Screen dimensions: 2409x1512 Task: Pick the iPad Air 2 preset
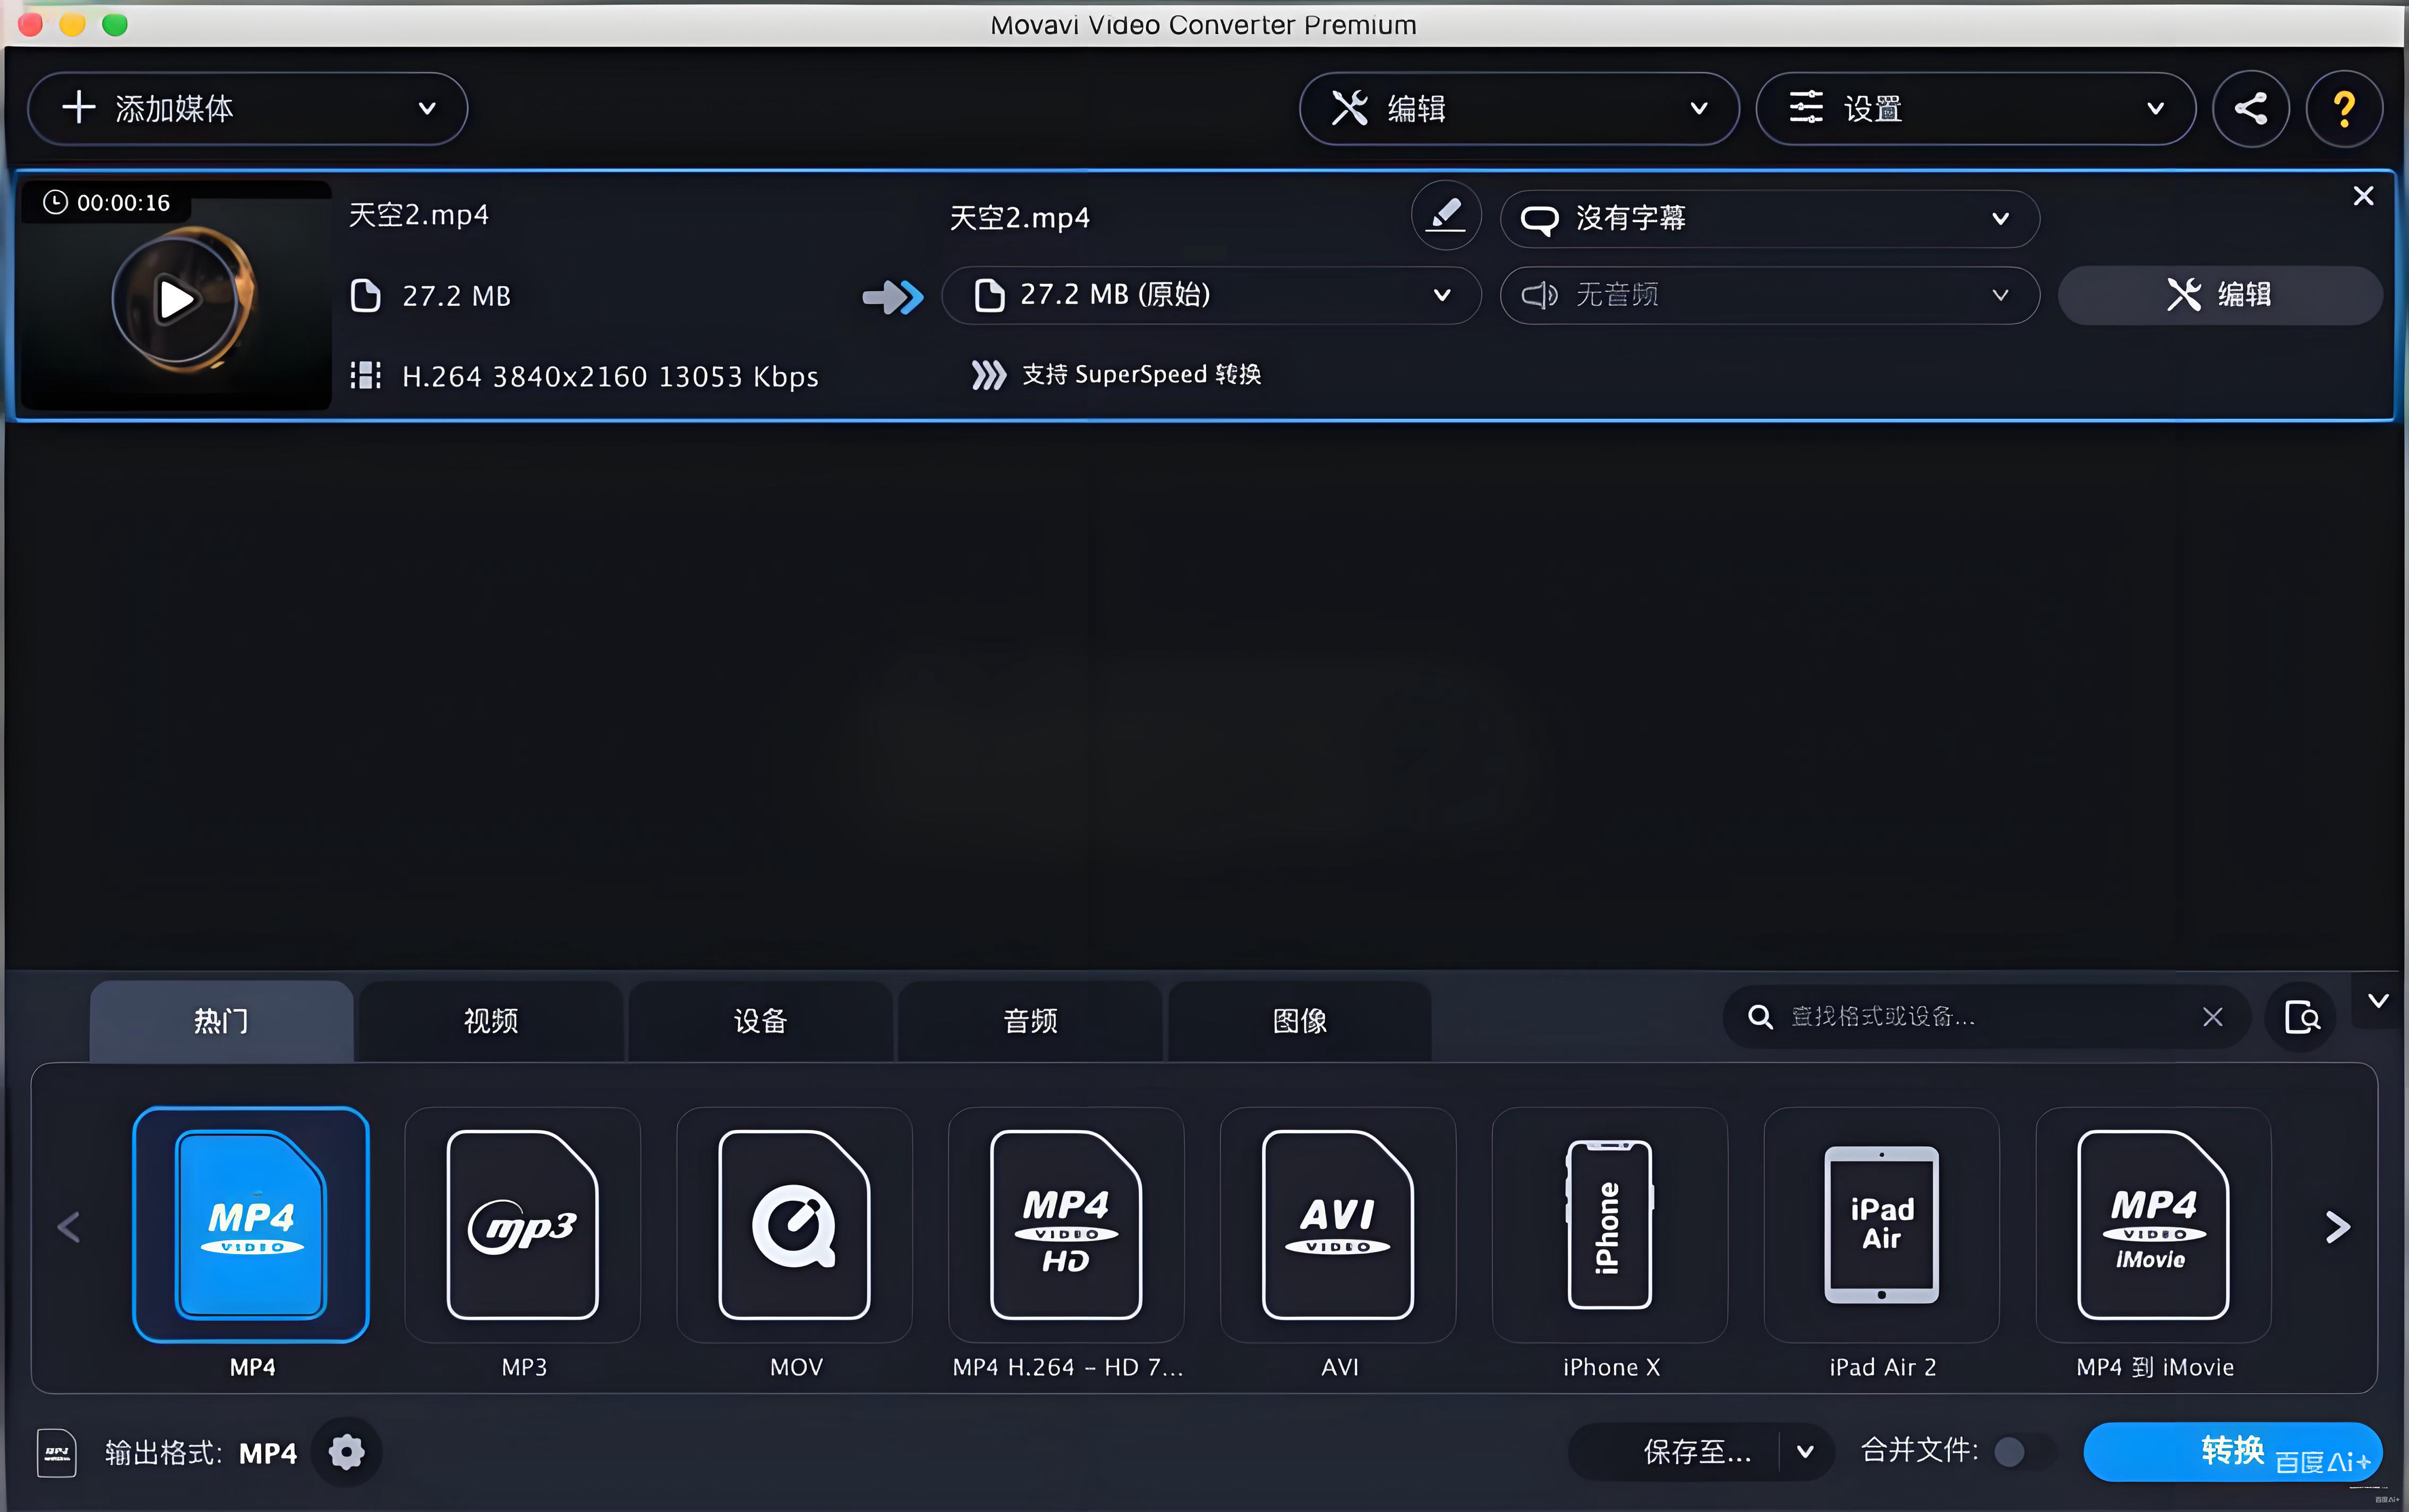[x=1882, y=1226]
